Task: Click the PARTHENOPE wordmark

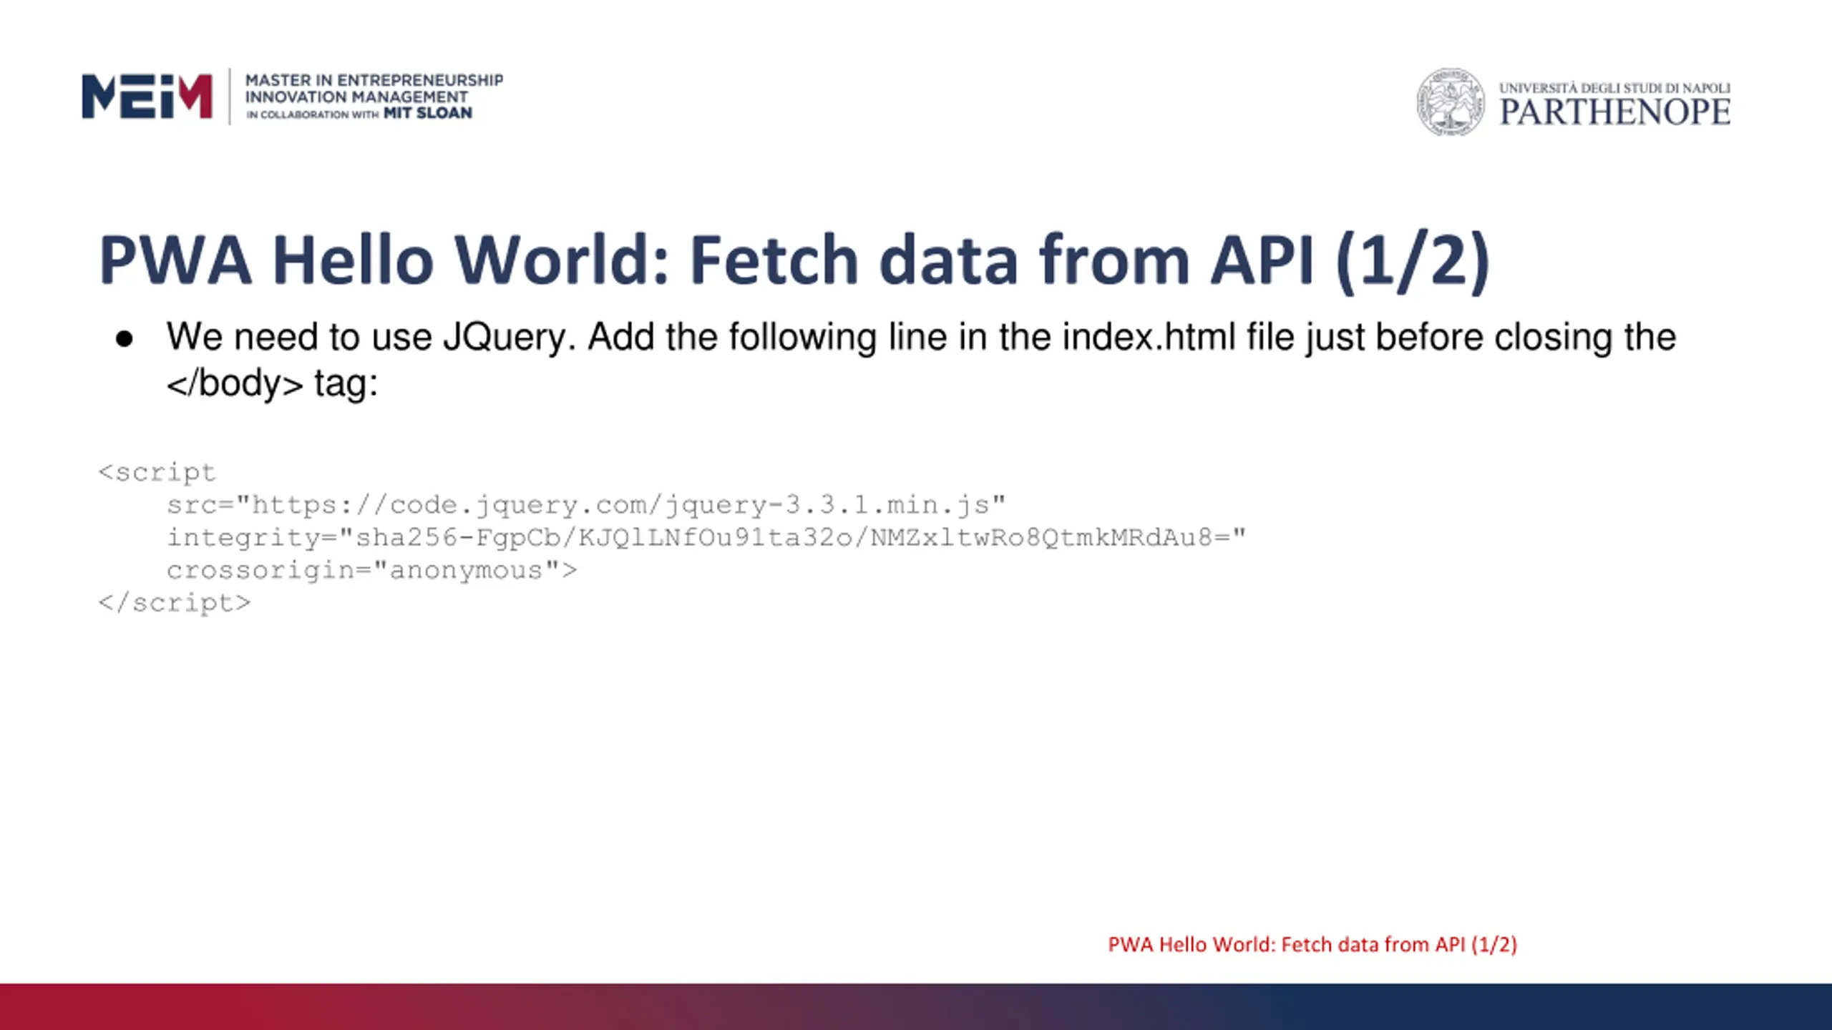Action: tap(1614, 112)
